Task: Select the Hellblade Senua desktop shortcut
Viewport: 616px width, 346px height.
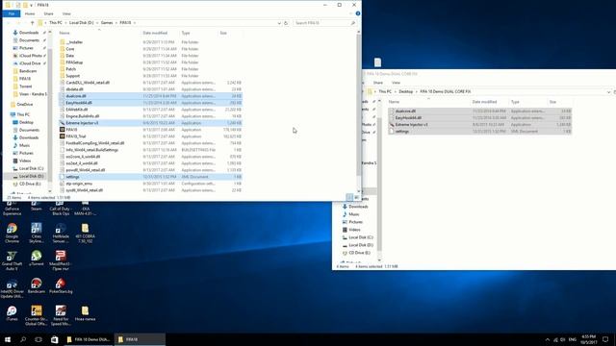Action: point(61,233)
